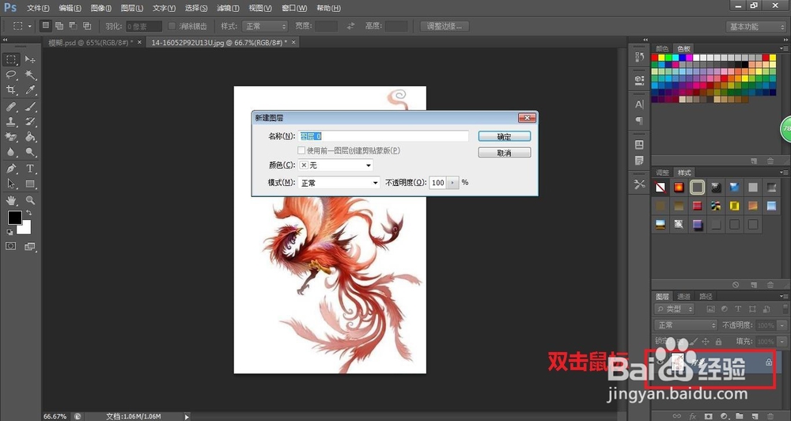
Task: Select the History Brush tool
Action: click(x=30, y=122)
